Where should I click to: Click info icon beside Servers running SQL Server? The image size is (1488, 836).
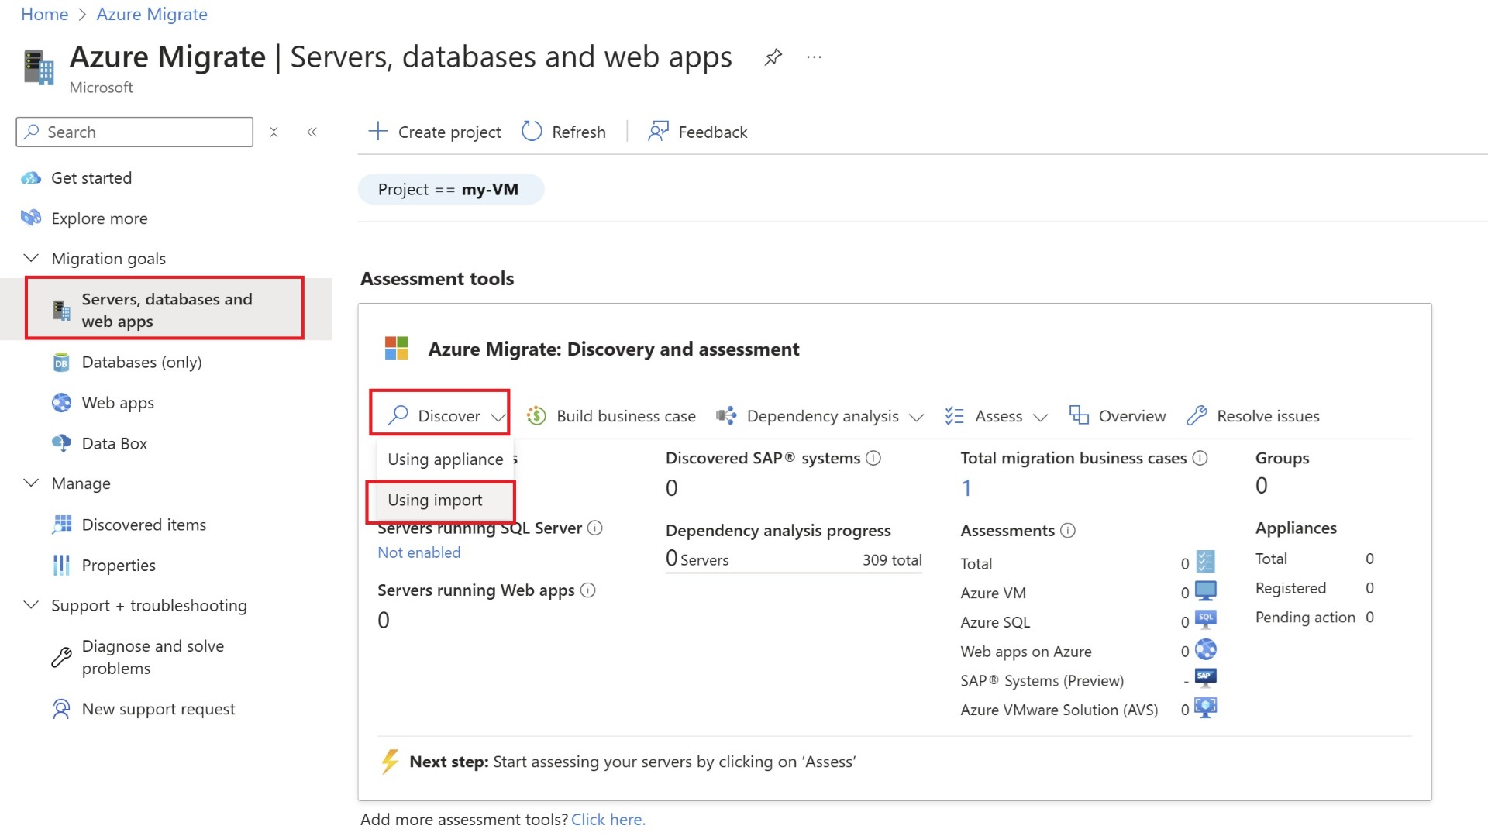594,528
